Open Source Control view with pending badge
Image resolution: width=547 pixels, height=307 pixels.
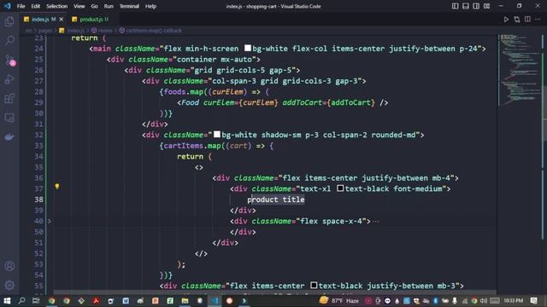(9, 61)
